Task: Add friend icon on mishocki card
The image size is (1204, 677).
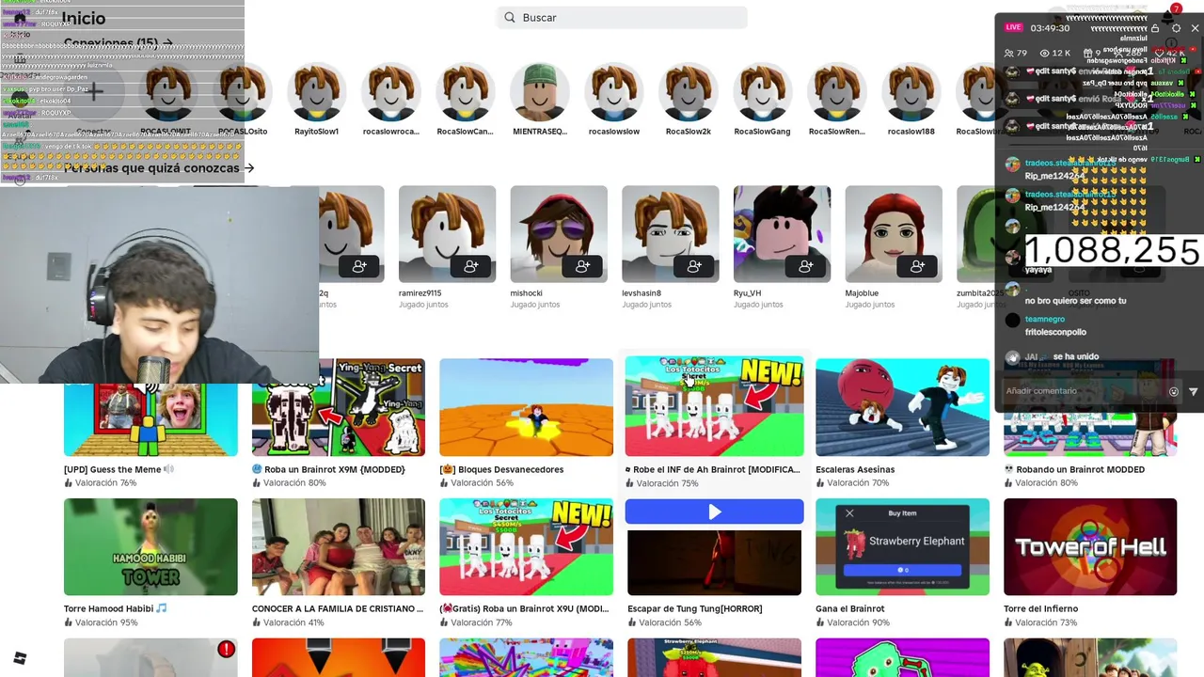Action: coord(583,267)
